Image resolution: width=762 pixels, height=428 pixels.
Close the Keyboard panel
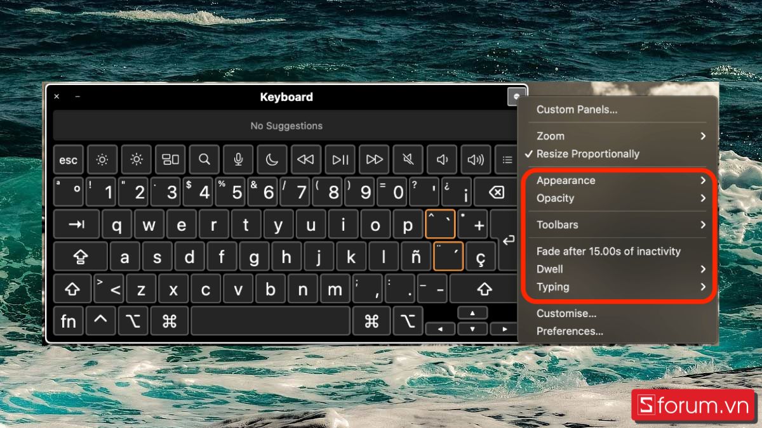click(x=57, y=97)
